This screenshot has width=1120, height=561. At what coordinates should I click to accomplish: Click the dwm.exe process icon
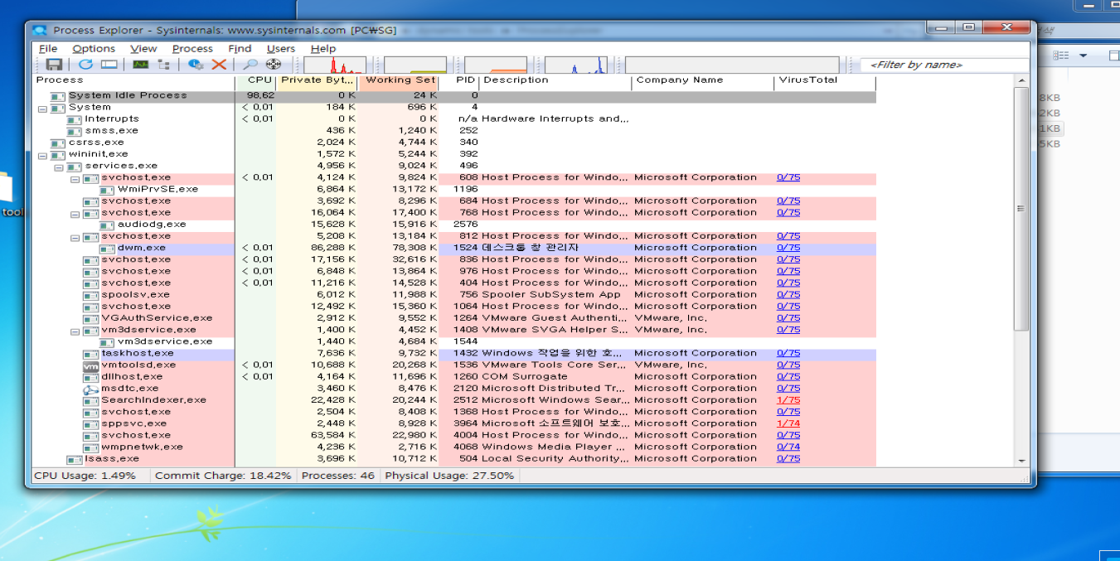point(107,248)
